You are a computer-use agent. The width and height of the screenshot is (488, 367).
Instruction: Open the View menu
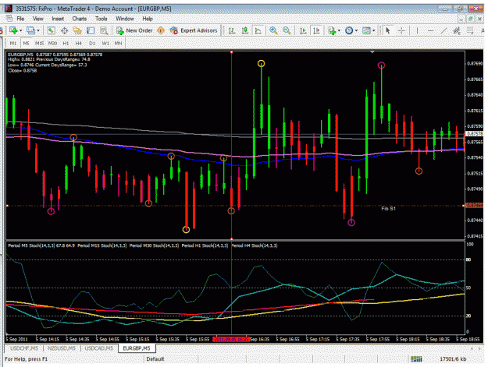(38, 19)
